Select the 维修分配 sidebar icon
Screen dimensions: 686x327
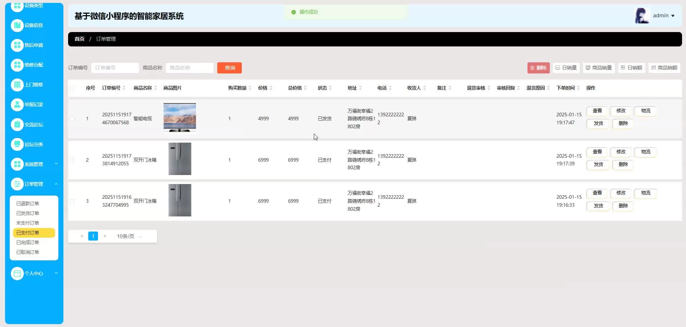click(x=17, y=65)
